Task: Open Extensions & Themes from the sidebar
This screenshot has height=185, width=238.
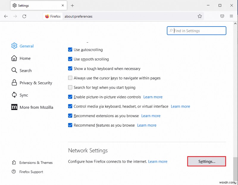Action: click(14, 162)
